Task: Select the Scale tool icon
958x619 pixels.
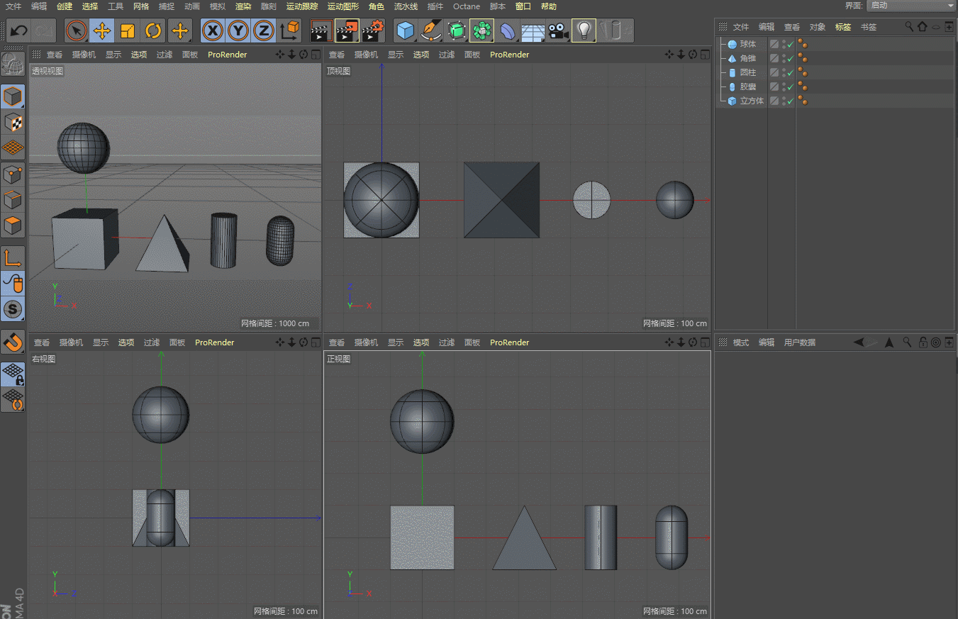Action: pyautogui.click(x=128, y=30)
